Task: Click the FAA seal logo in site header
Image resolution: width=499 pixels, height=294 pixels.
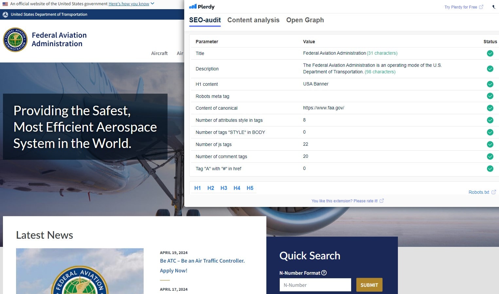Action: pos(15,40)
